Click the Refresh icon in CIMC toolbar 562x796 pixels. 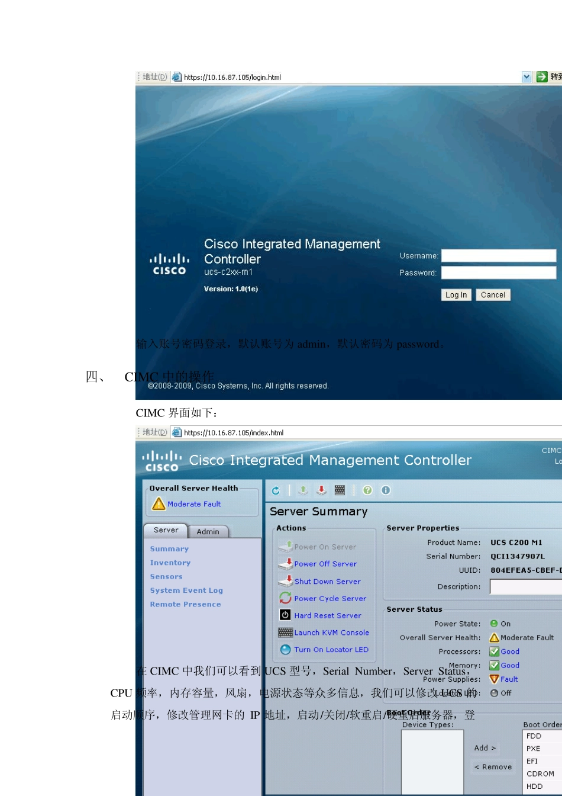click(x=276, y=490)
